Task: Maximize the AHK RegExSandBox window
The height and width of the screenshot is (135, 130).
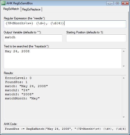Action: 117,3
